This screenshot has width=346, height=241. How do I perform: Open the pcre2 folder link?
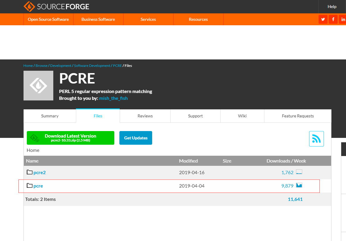coord(40,172)
